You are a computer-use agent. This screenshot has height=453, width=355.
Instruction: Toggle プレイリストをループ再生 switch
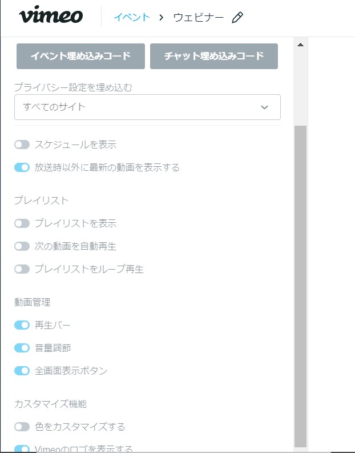pos(22,269)
